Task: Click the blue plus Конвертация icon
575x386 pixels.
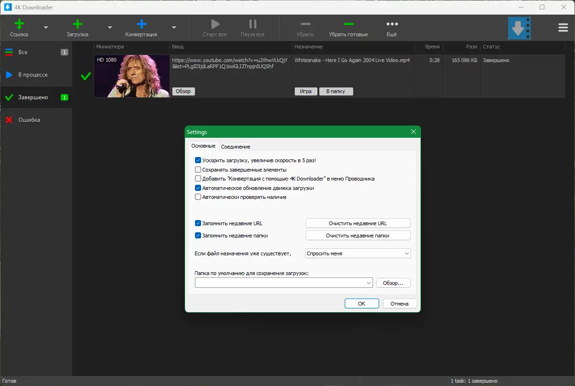Action: tap(141, 24)
